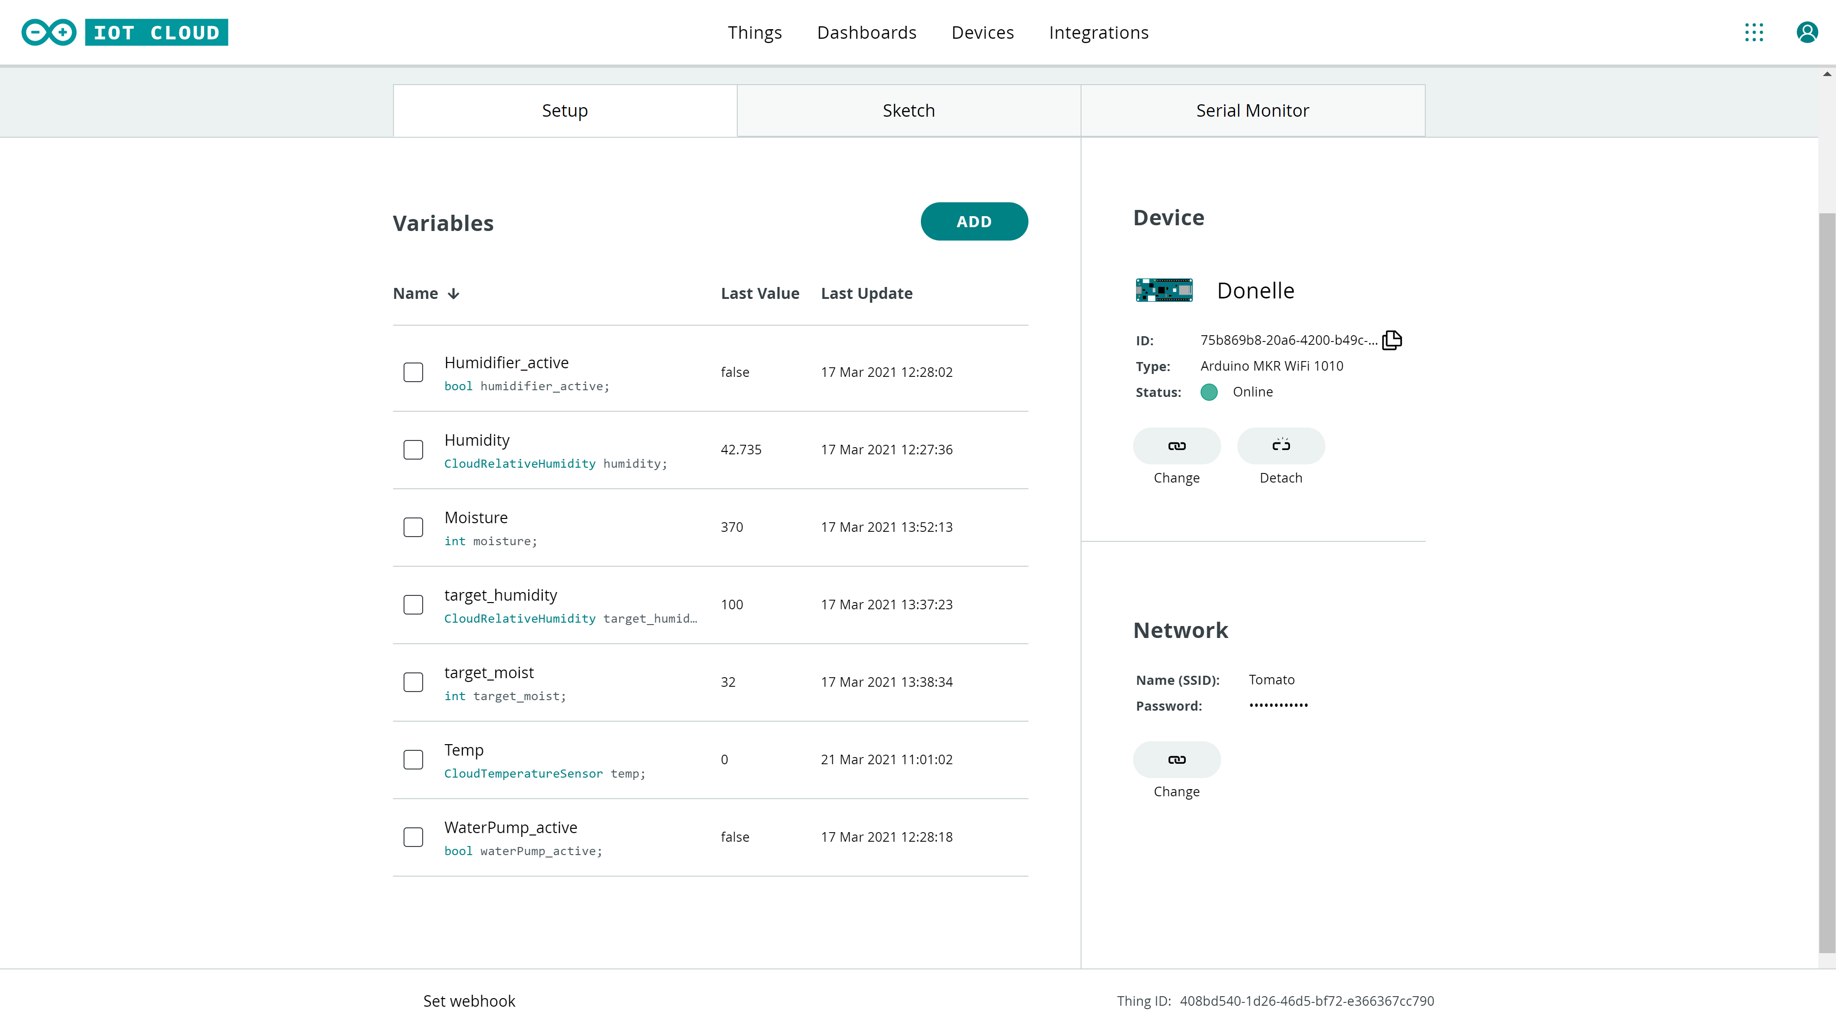Tick the WaterPump_active checkbox
This screenshot has height=1033, width=1836.
(414, 837)
